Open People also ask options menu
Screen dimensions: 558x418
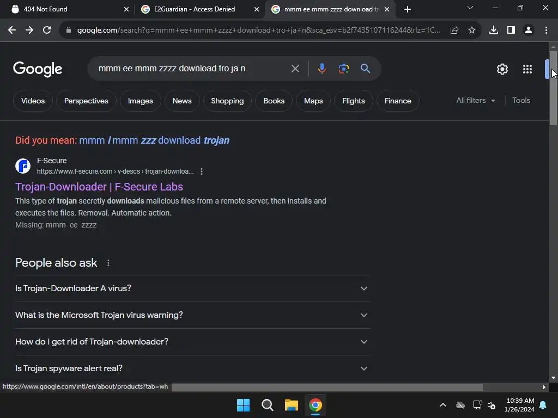[x=108, y=263]
